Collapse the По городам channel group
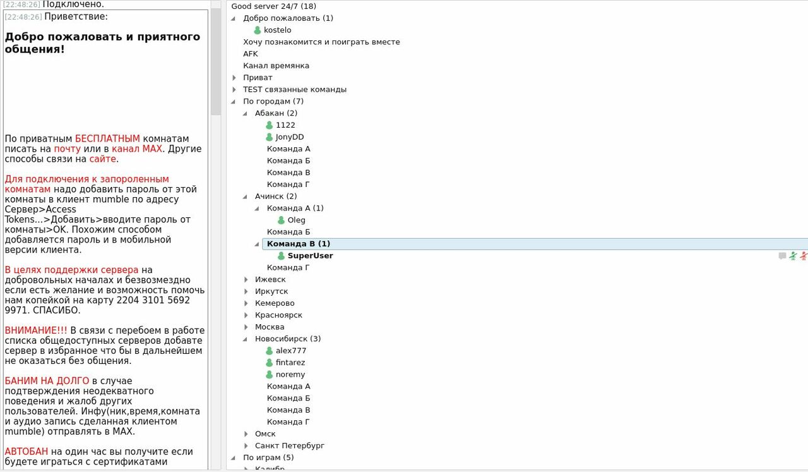This screenshot has height=472, width=808. [x=234, y=102]
